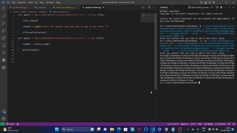The image size is (237, 133).
Task: Click Ln 13, Col 19 go to line
Action: 173,124
